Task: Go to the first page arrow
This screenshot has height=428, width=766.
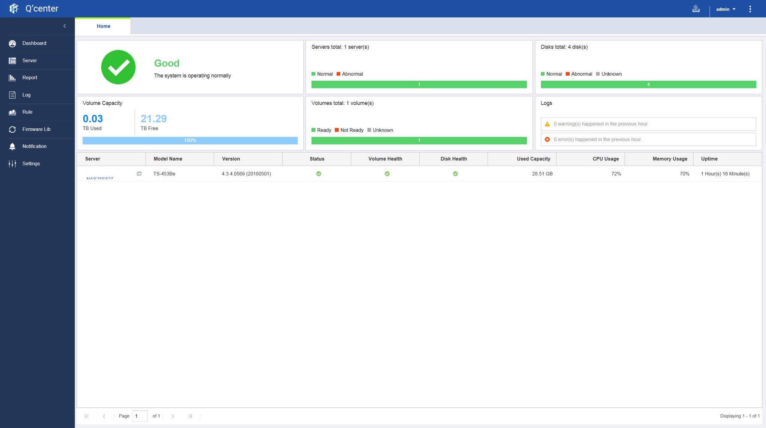Action: pos(87,416)
